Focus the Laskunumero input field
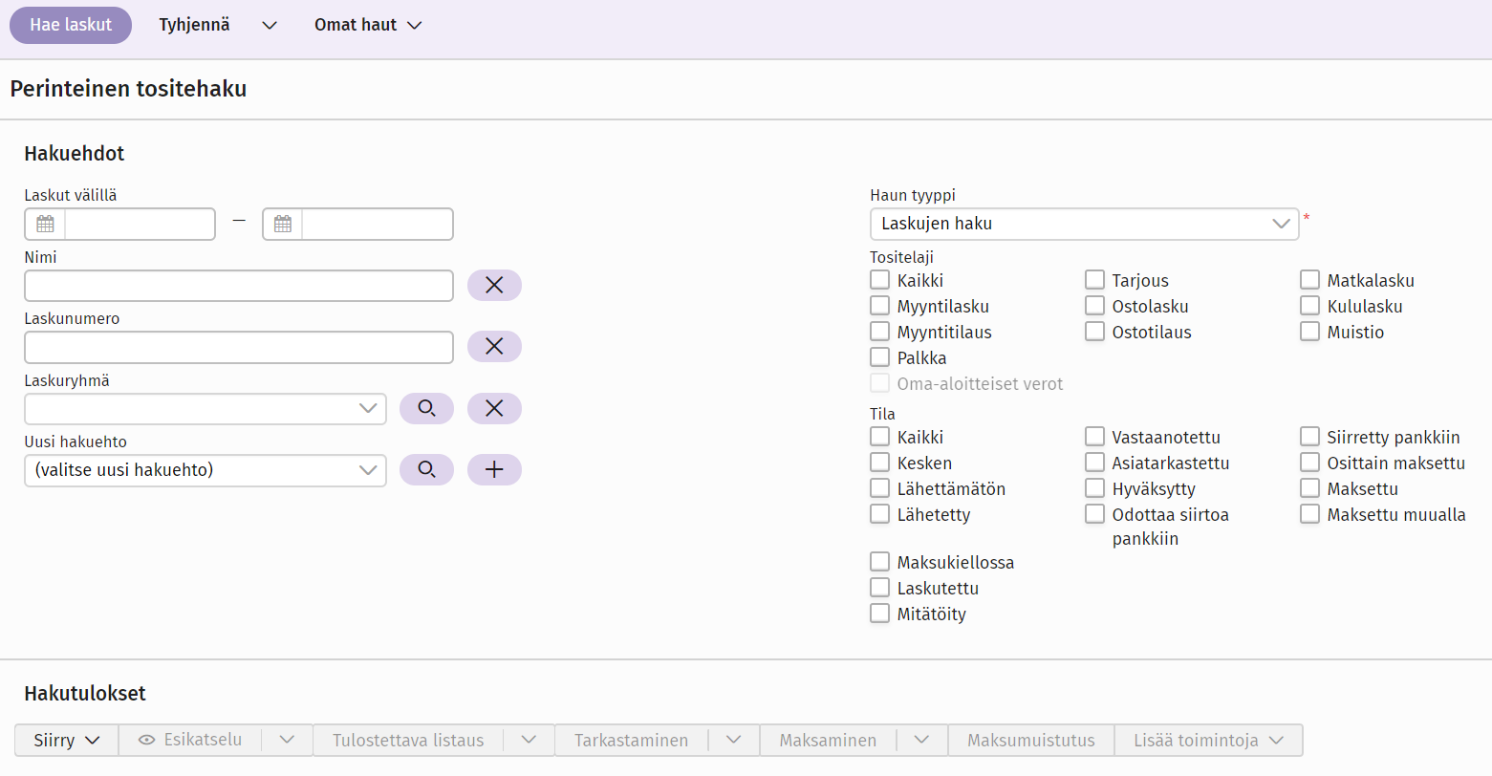This screenshot has height=776, width=1492. 239,347
